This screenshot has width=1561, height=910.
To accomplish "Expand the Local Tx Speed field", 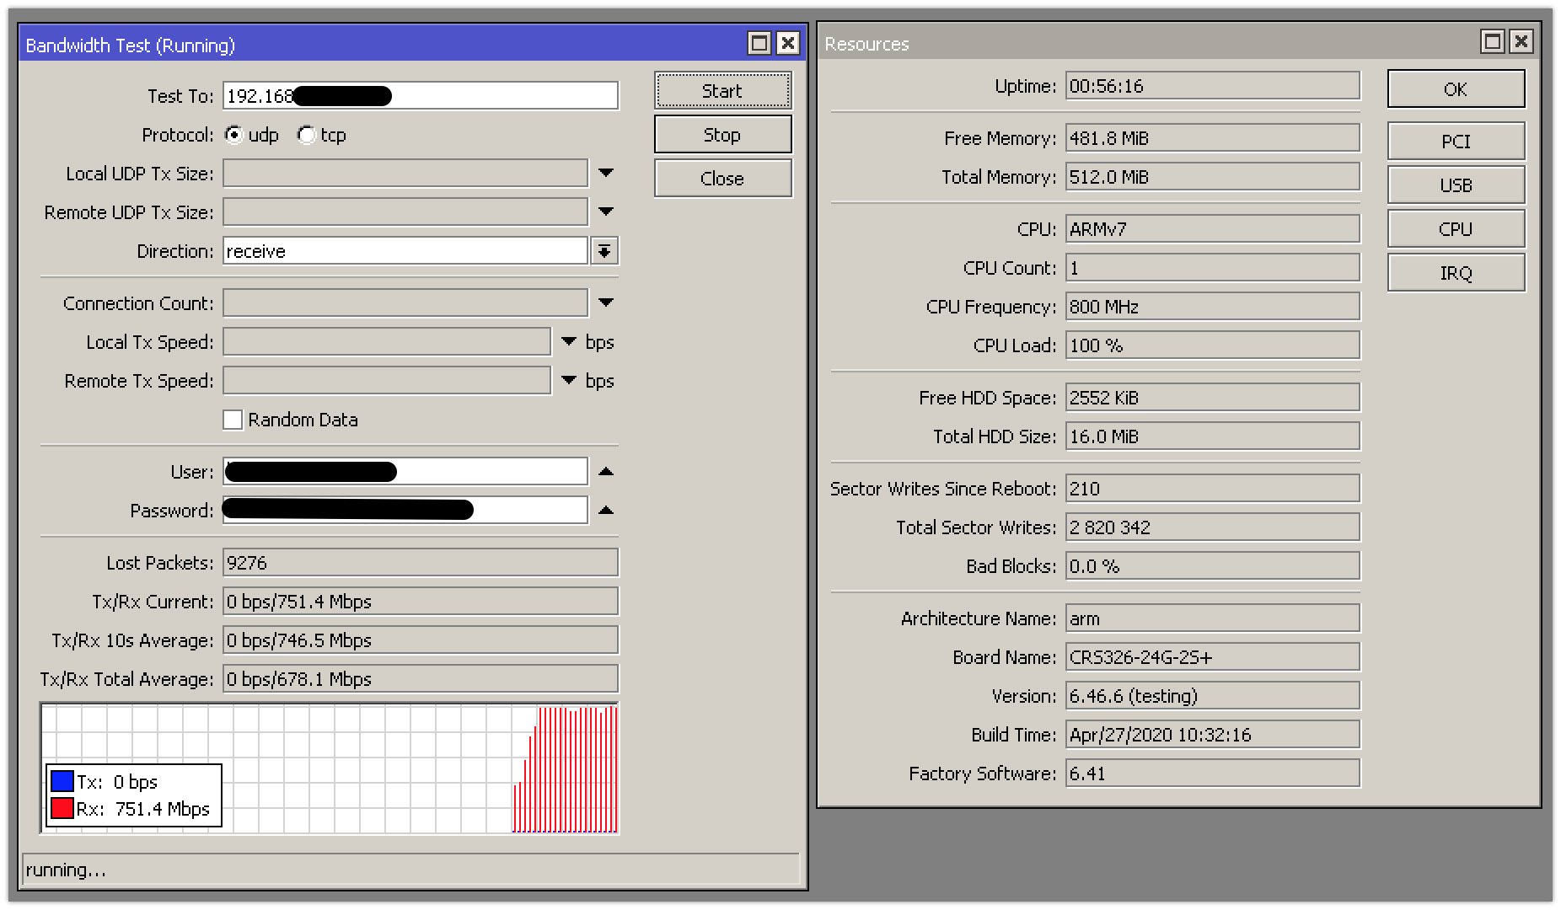I will click(x=569, y=342).
